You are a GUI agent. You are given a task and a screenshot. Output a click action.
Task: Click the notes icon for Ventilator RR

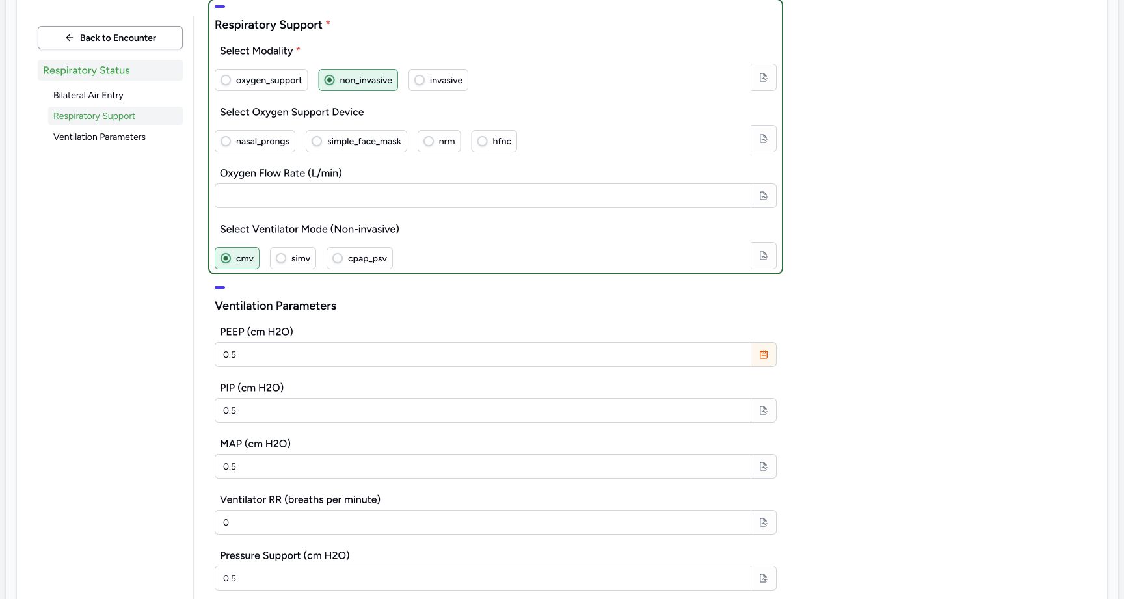[x=764, y=522]
